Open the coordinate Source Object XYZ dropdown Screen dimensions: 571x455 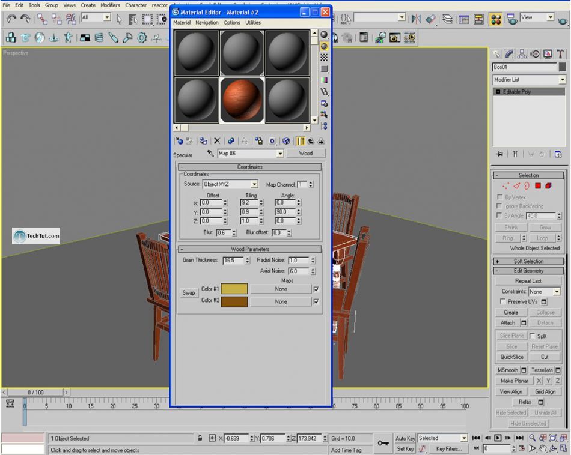[230, 184]
